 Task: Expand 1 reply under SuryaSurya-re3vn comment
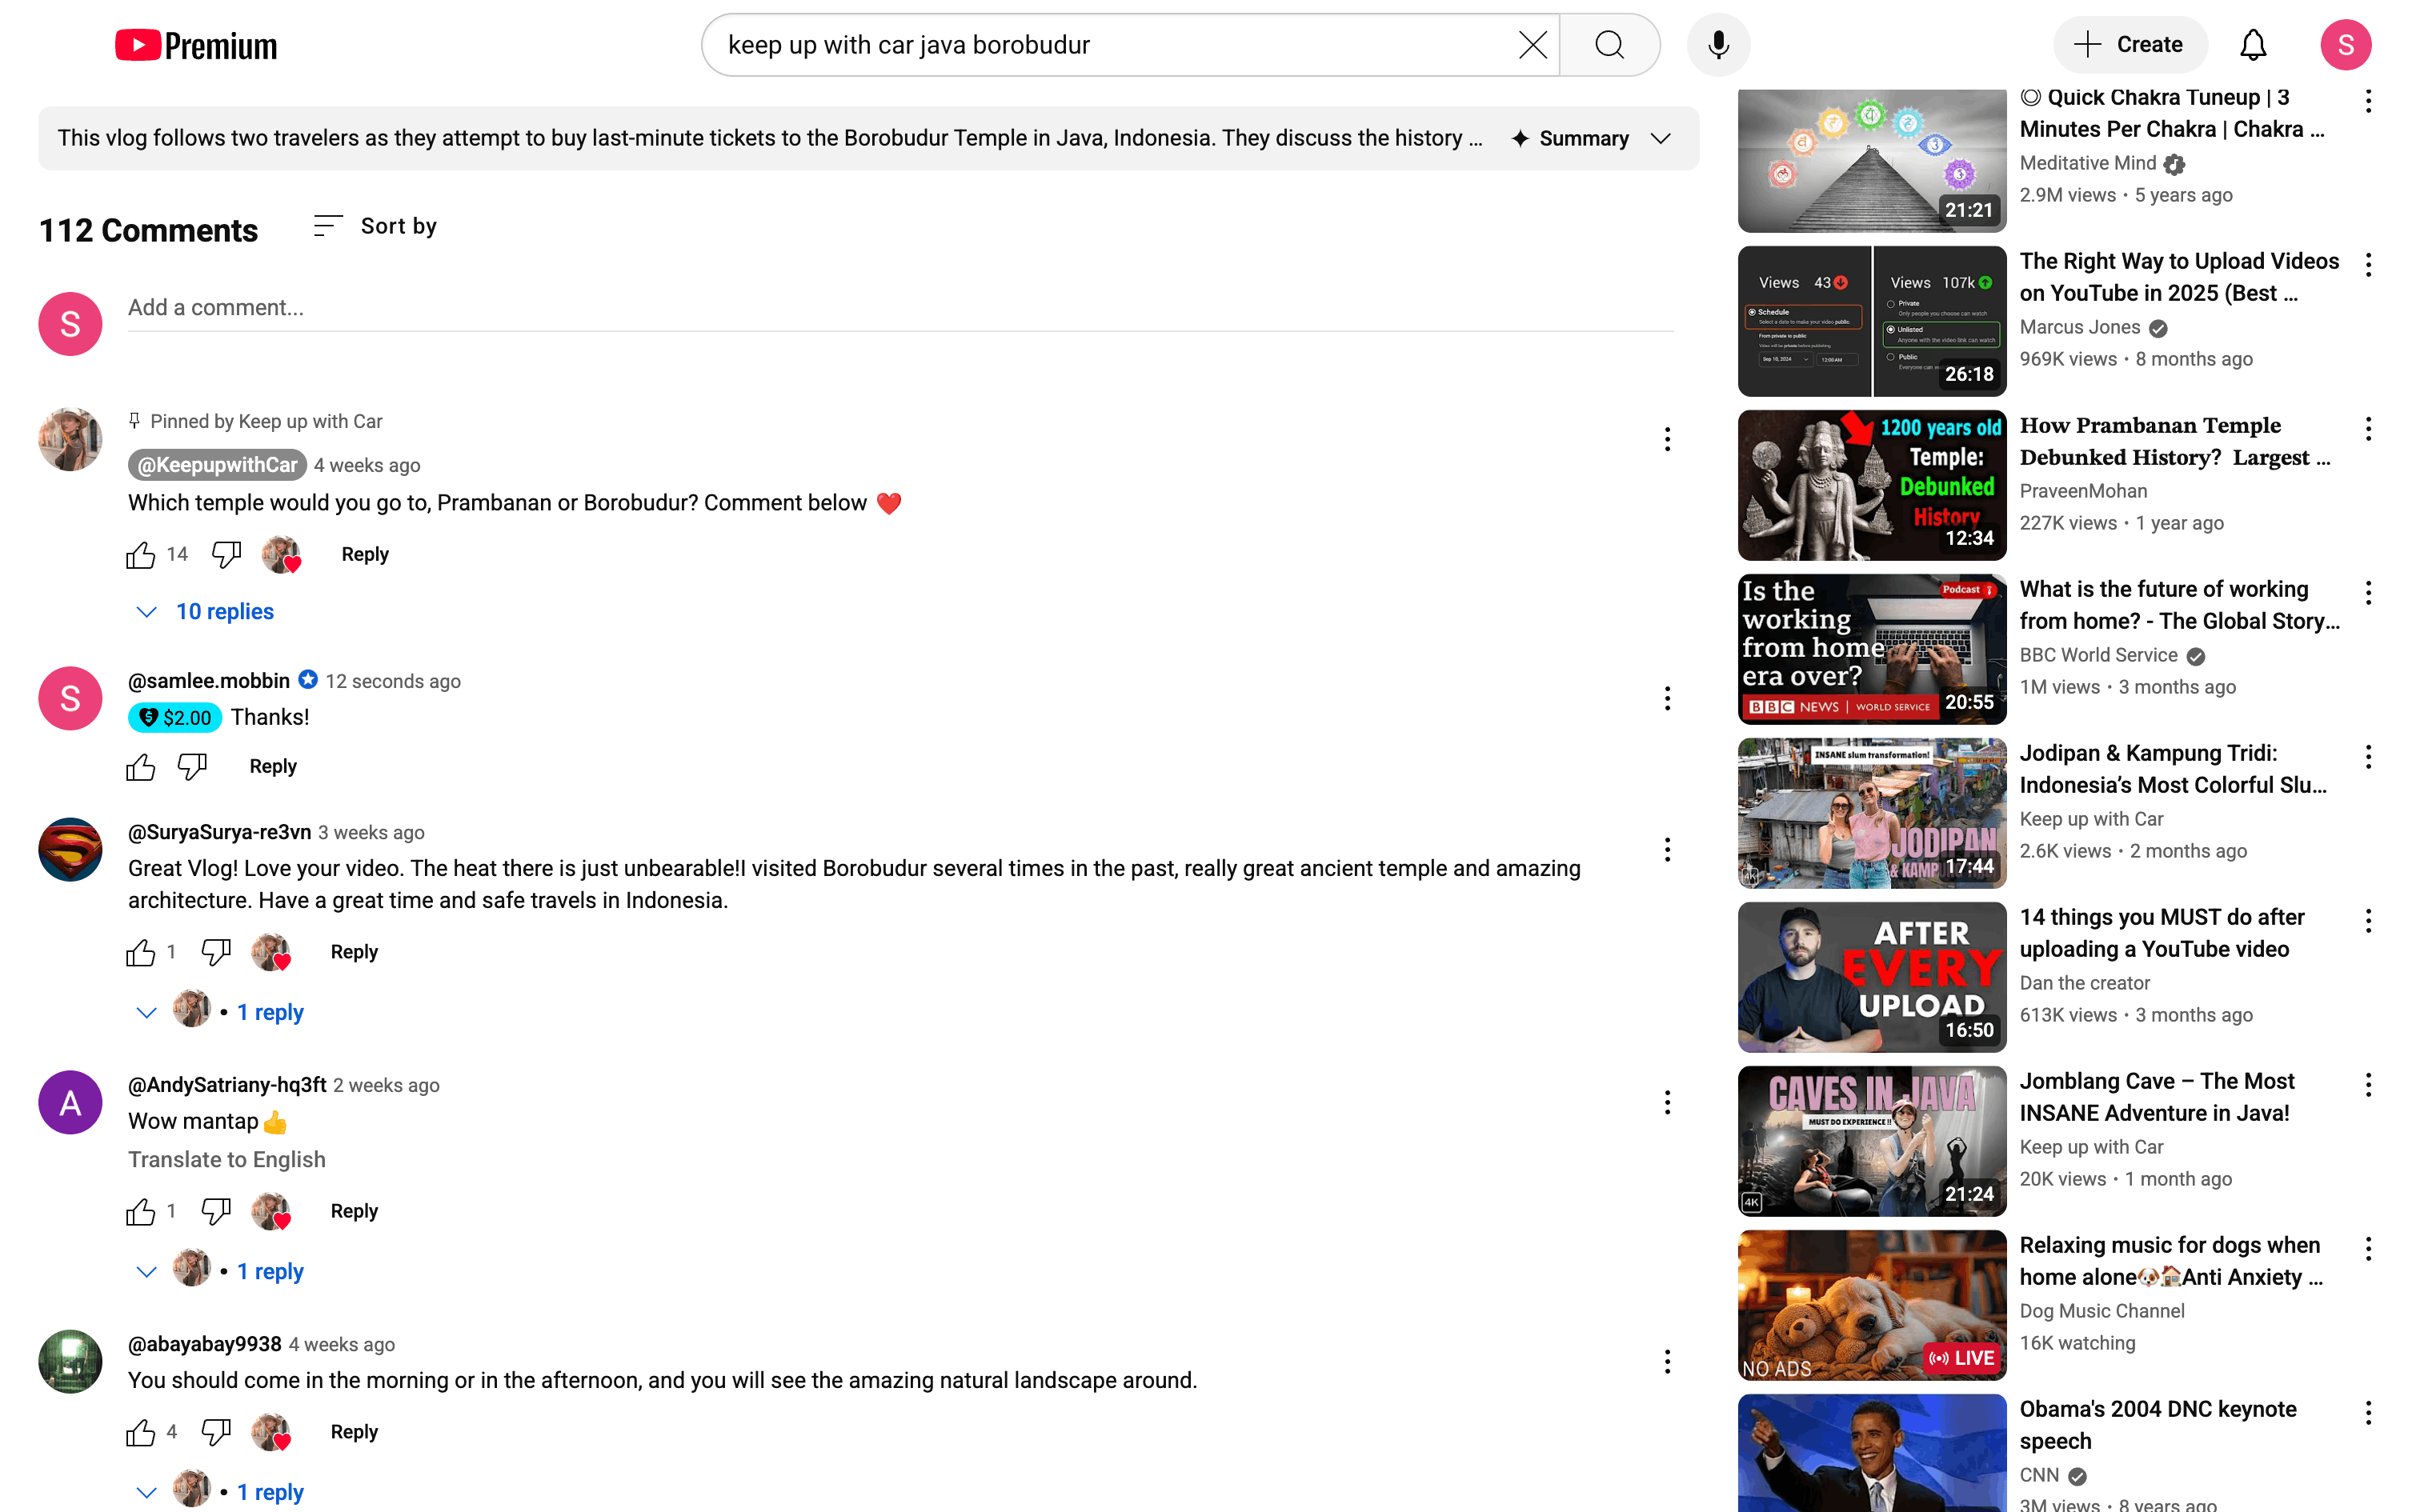(x=270, y=1012)
